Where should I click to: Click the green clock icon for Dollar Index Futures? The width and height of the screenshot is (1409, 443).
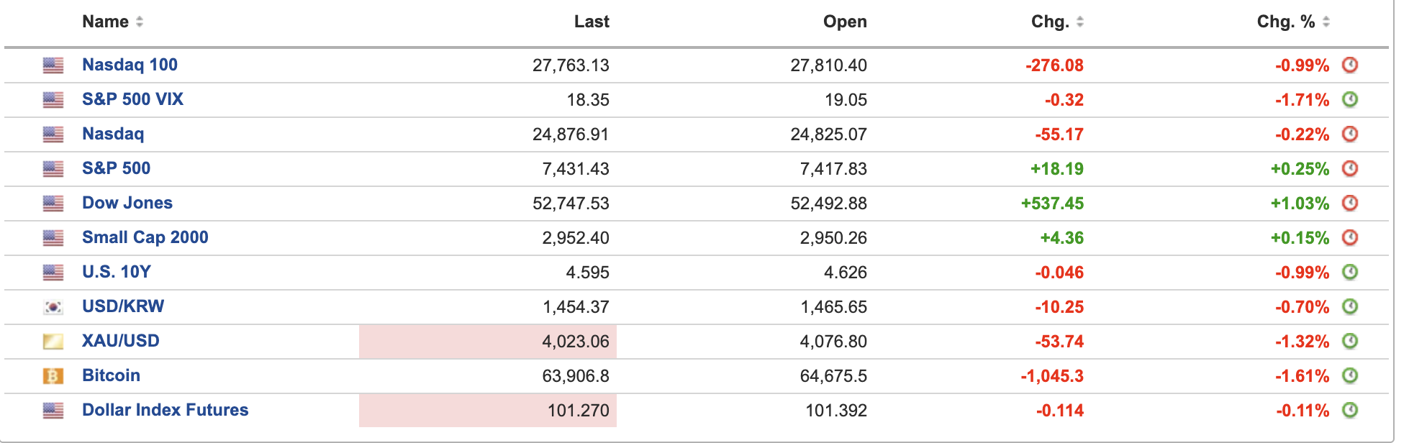click(x=1350, y=411)
